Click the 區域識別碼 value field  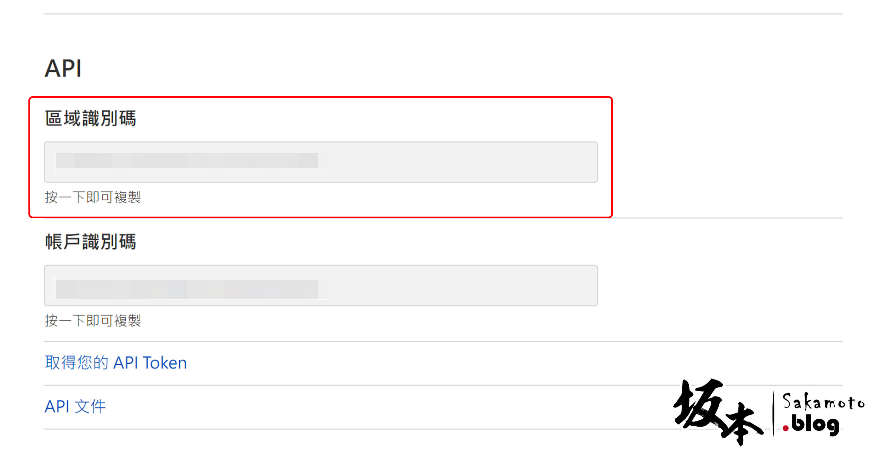(x=321, y=162)
